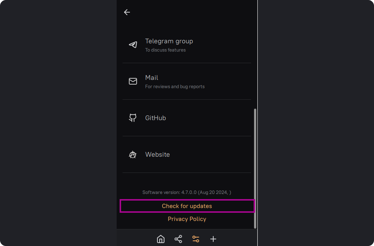Open the Home tab in bottom bar

[161, 239]
